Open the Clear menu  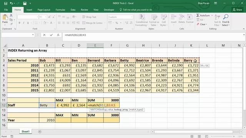(202, 24)
